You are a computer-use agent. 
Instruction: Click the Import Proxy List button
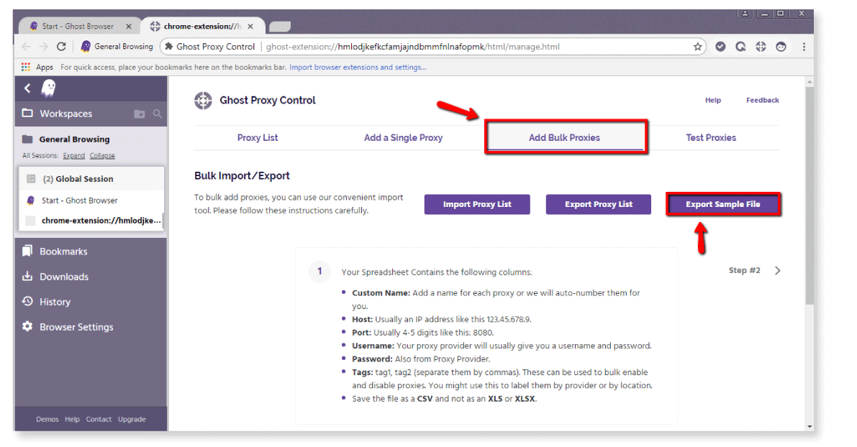pos(477,205)
